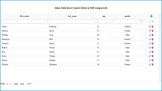The height and width of the screenshot is (91, 162).
Task: Click the Next page link
Action: point(16,84)
